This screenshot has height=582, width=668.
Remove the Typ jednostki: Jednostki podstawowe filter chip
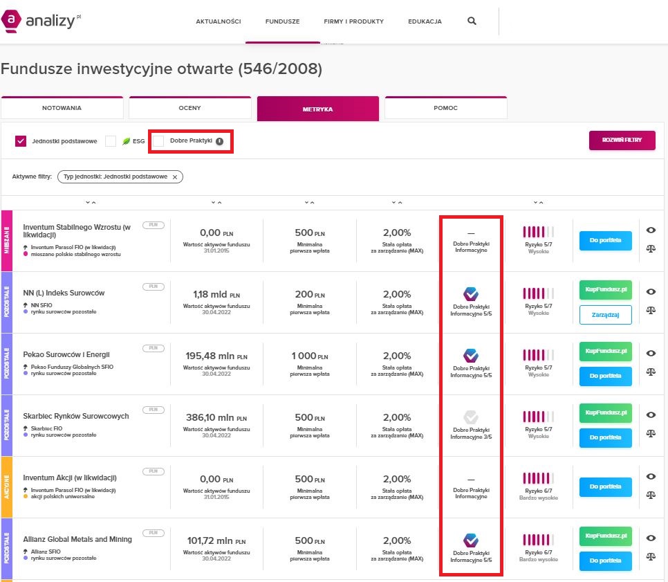coord(175,177)
